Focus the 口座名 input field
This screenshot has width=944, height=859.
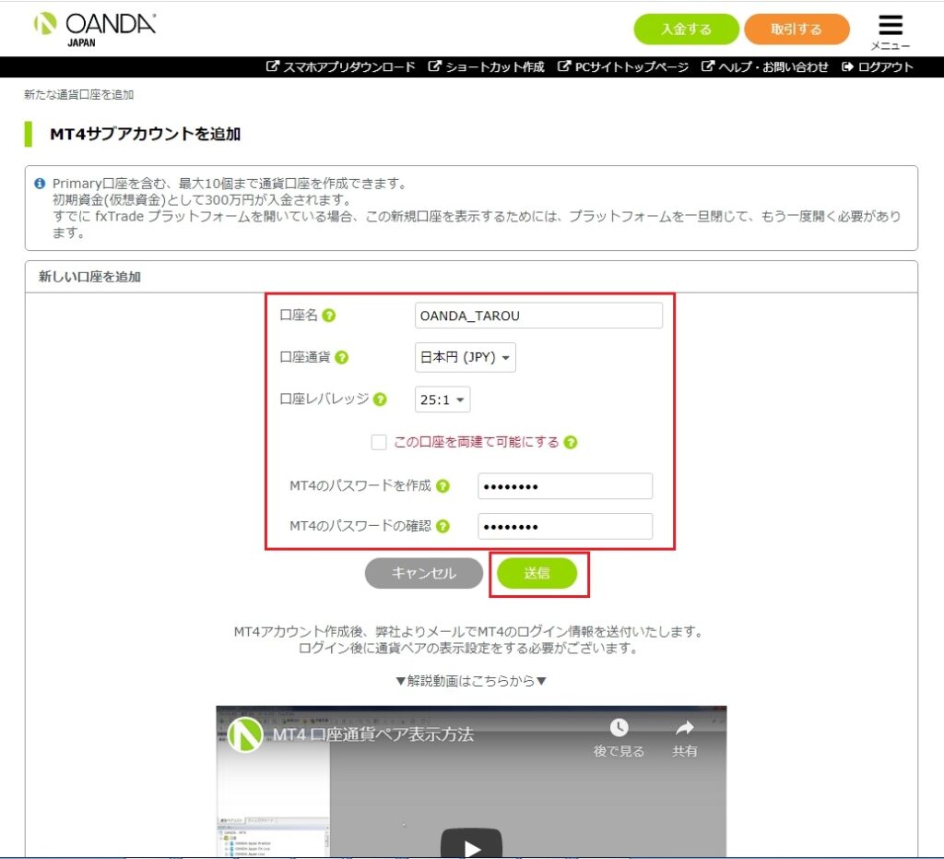538,316
